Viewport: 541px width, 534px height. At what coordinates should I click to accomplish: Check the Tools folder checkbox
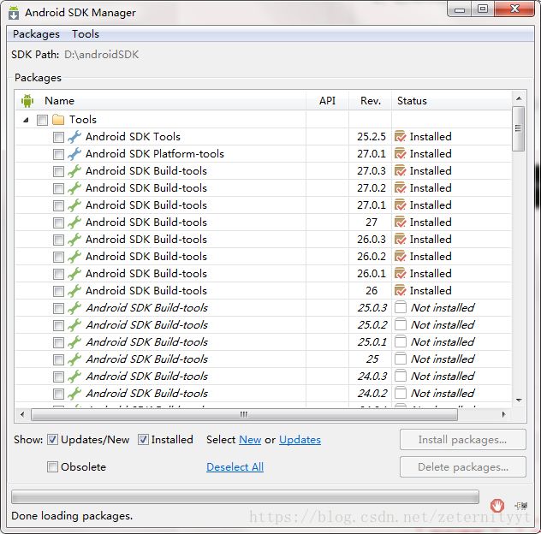coord(42,120)
